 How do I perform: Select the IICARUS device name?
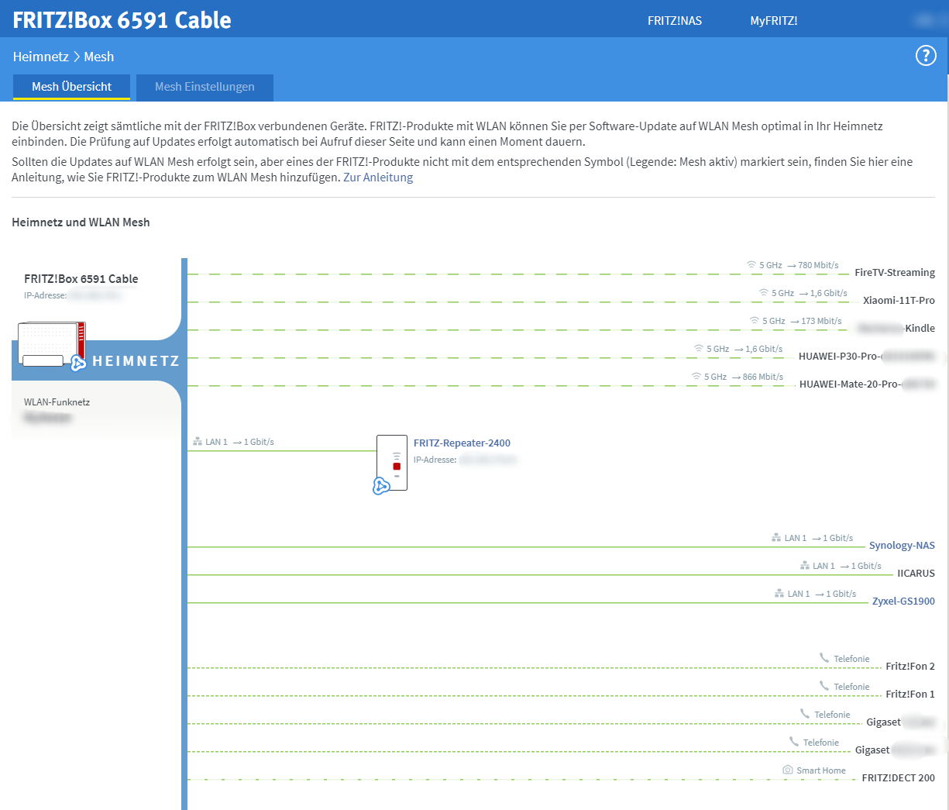point(916,574)
